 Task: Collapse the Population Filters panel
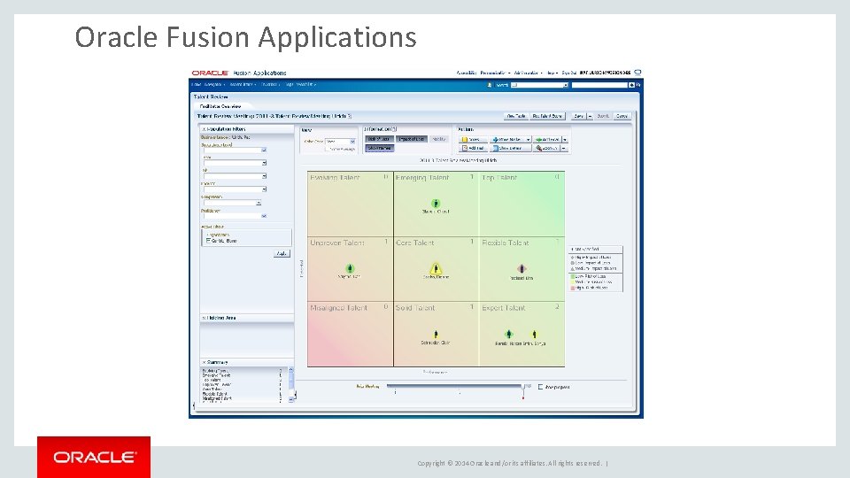pyautogui.click(x=204, y=129)
